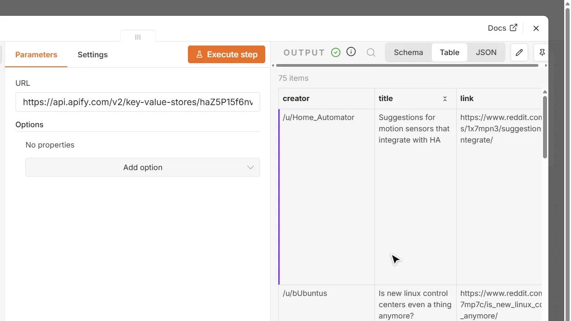The width and height of the screenshot is (571, 321).
Task: Click the search magnifier icon in output
Action: point(371,52)
